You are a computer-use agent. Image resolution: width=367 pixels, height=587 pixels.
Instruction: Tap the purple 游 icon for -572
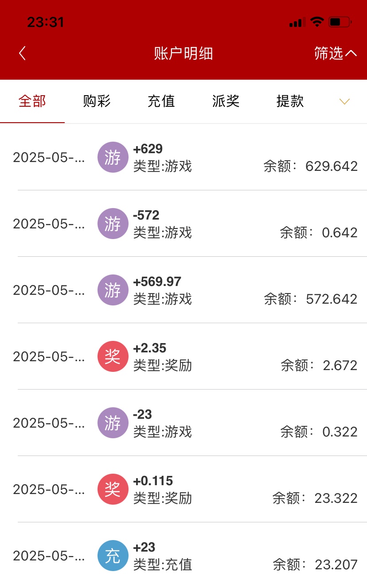tap(113, 224)
